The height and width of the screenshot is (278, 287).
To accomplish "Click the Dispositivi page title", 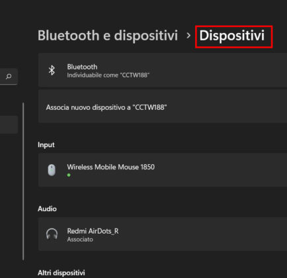I will 232,36.
